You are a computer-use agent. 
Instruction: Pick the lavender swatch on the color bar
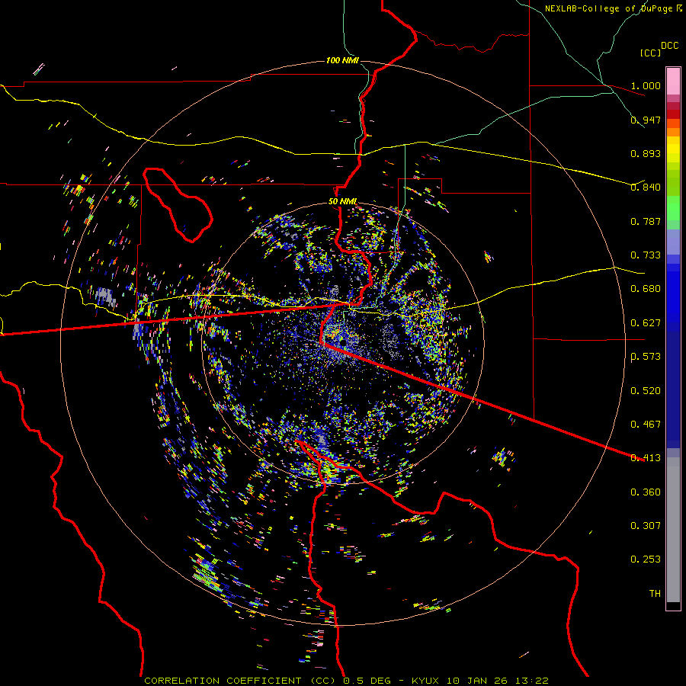pyautogui.click(x=673, y=242)
